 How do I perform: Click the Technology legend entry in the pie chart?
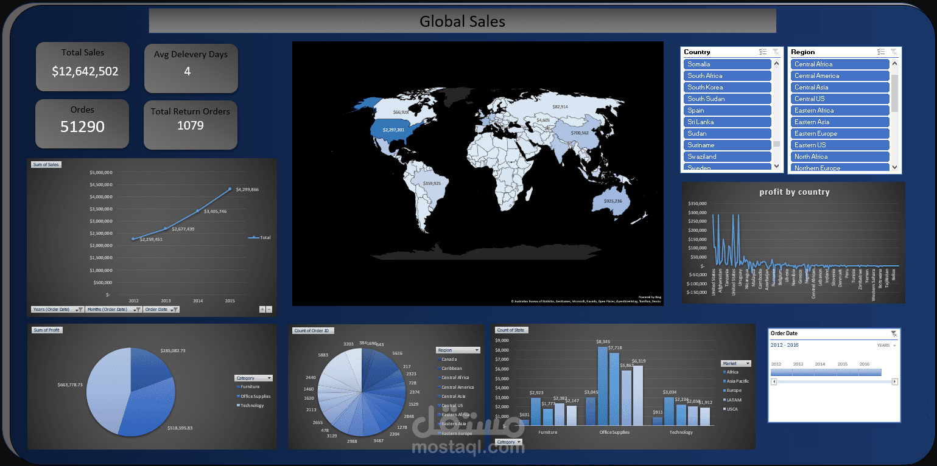click(250, 405)
